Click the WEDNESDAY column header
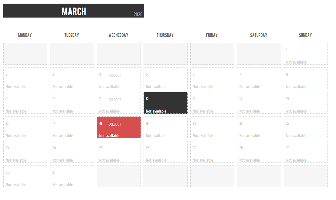Viewport: 336px width, 200px height. click(118, 35)
